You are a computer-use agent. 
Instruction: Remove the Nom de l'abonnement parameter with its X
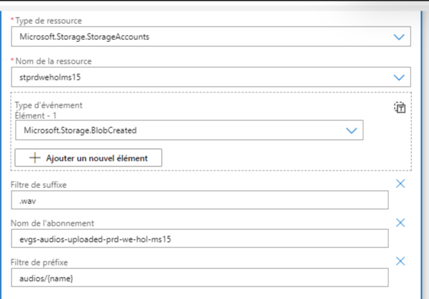(400, 221)
